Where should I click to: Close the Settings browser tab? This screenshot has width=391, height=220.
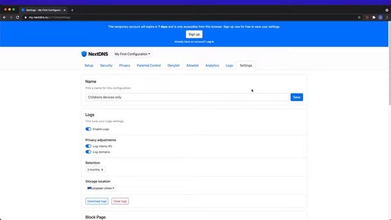[64, 10]
